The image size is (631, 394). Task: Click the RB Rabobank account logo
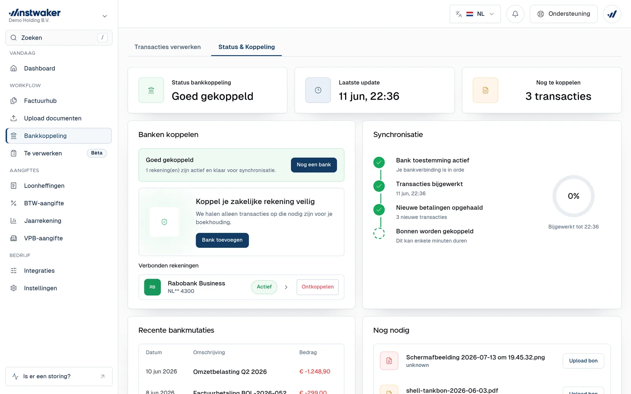[153, 287]
